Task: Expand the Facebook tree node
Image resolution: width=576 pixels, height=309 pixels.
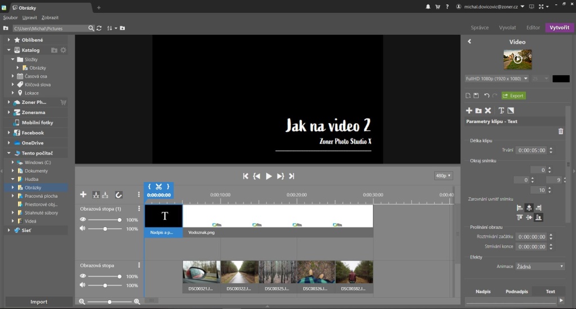Action: 9,133
